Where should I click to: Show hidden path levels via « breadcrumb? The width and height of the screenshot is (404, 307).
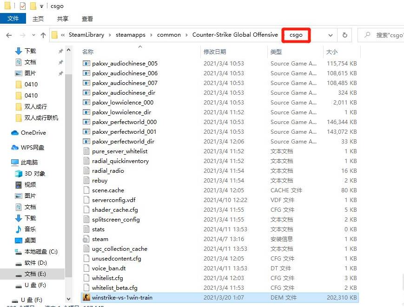pyautogui.click(x=63, y=35)
